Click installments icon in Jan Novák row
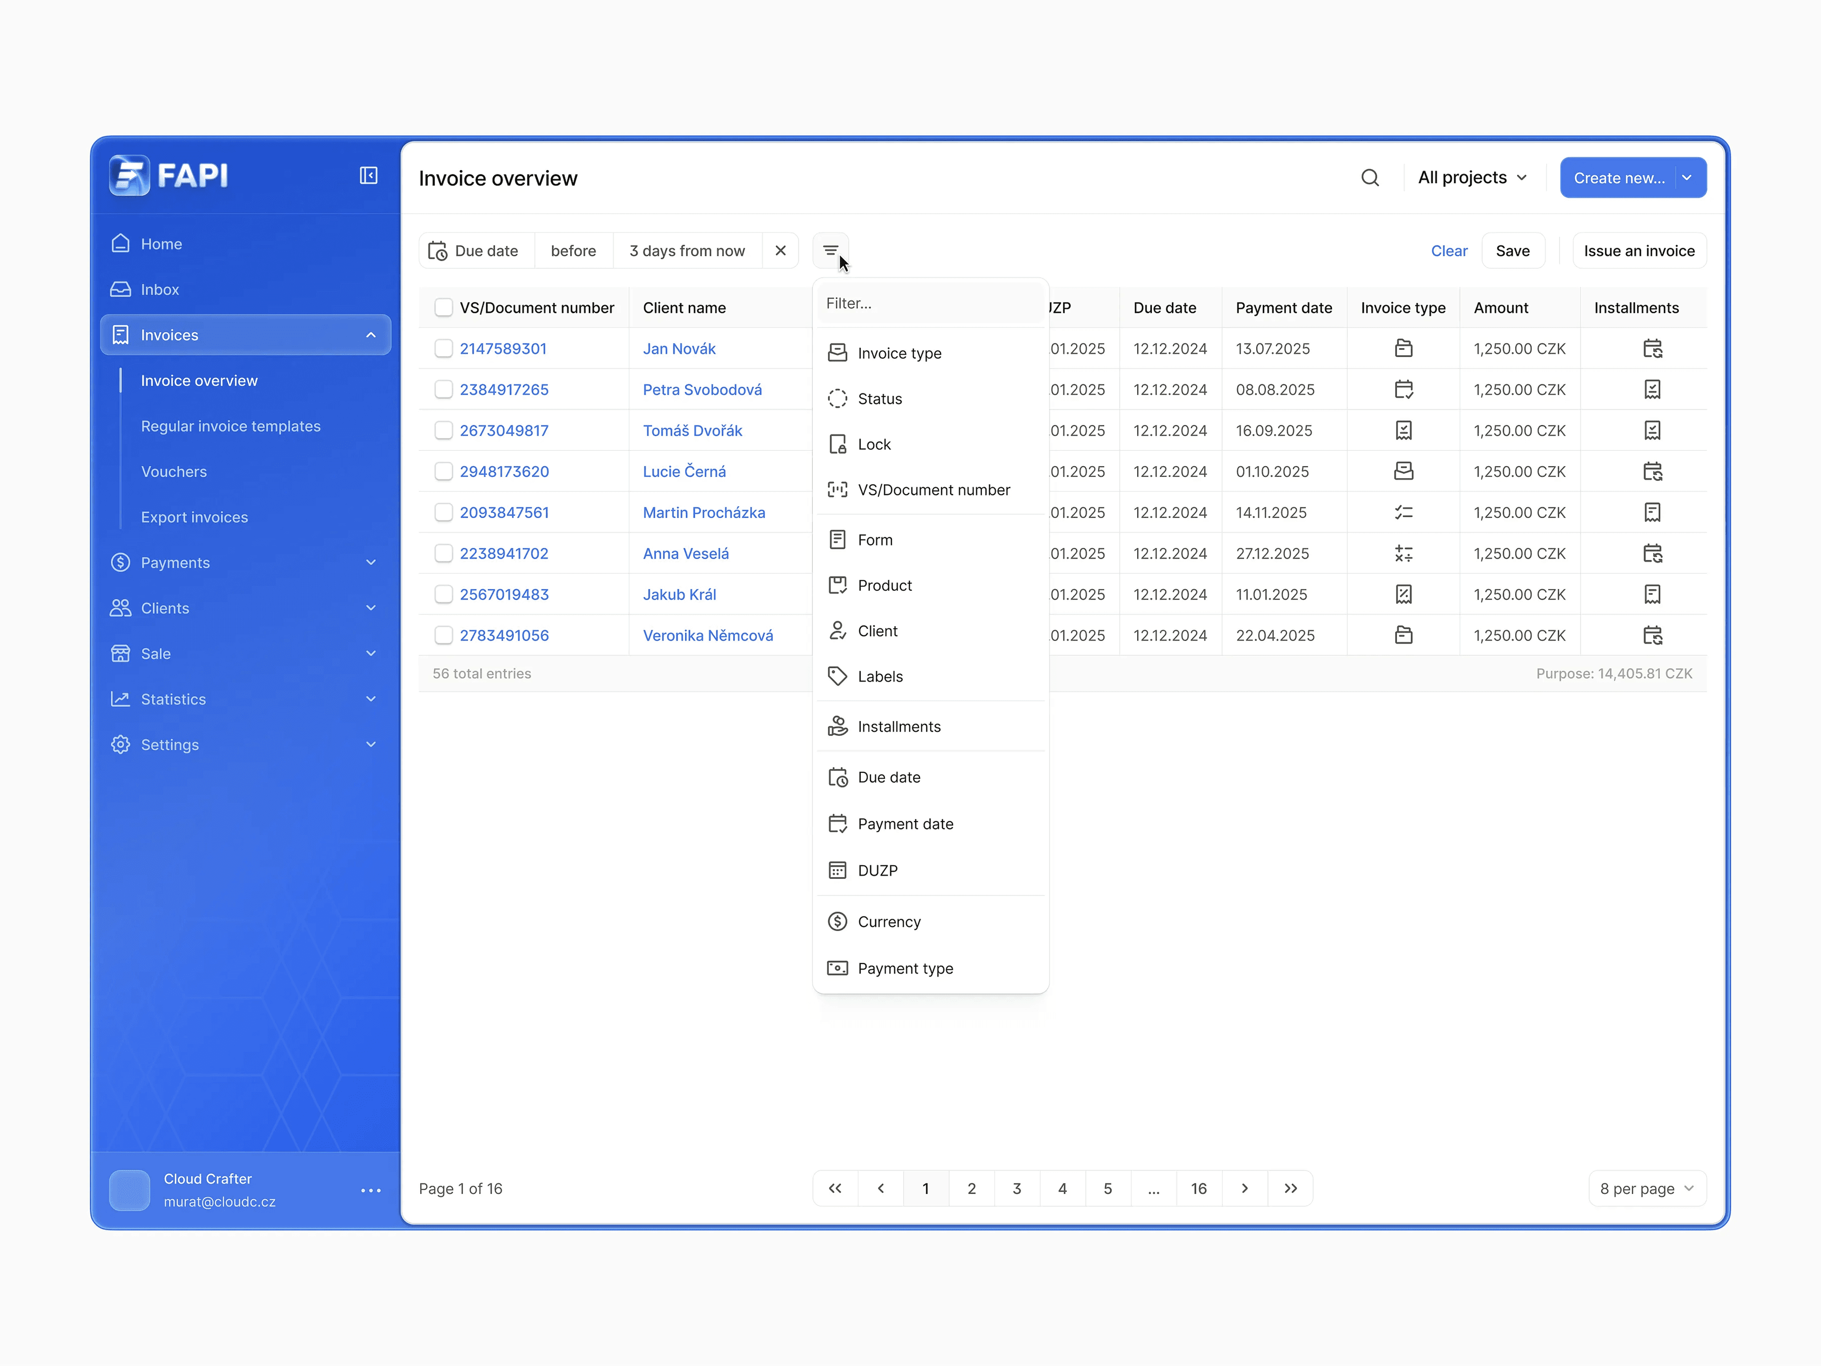This screenshot has width=1821, height=1366. (x=1652, y=348)
